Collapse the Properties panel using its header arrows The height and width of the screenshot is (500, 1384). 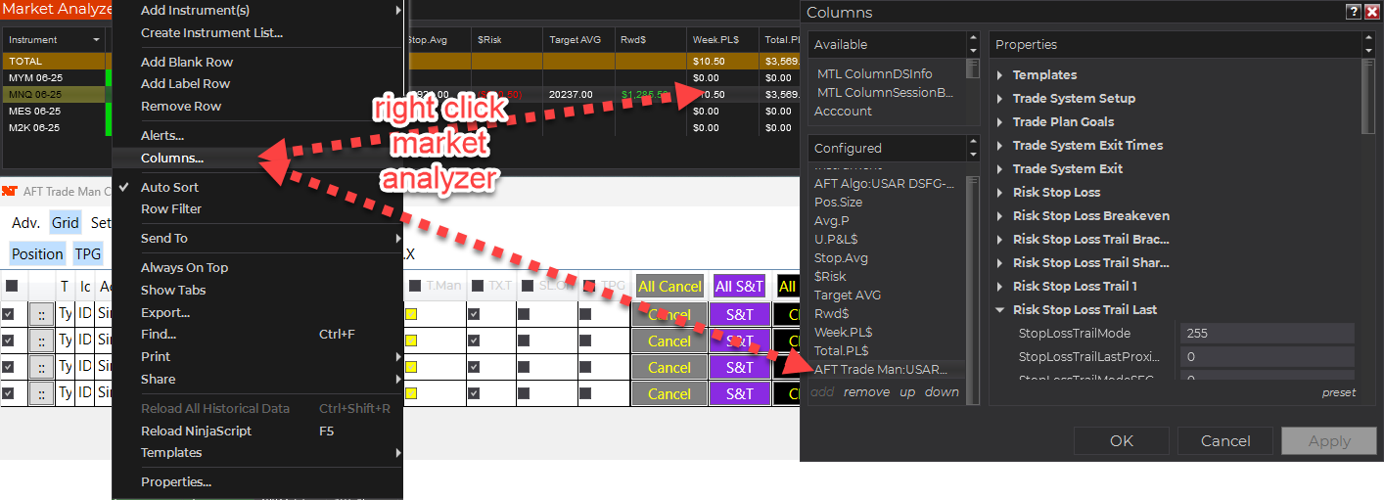click(1368, 44)
